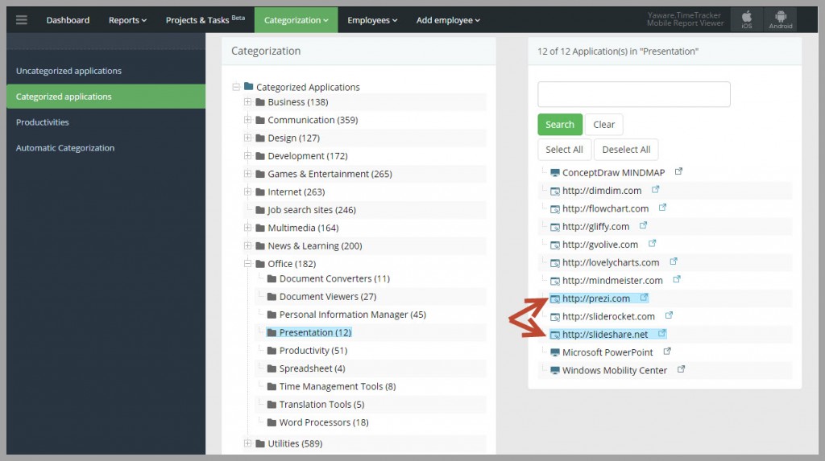Expand the Utilities folder in tree
Screen dimensions: 825x461
point(247,443)
